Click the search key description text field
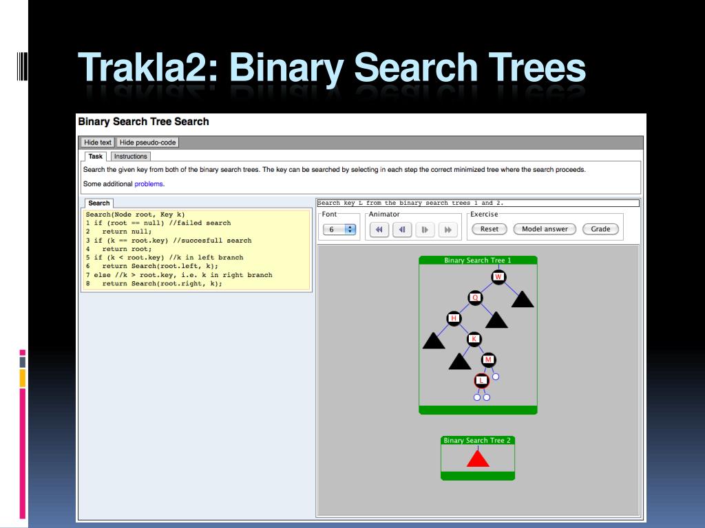705x528 pixels. (x=478, y=203)
